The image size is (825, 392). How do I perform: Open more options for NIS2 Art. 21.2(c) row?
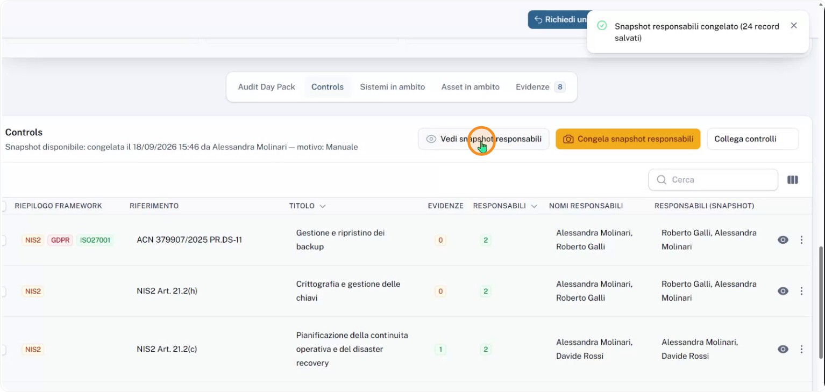click(x=801, y=349)
